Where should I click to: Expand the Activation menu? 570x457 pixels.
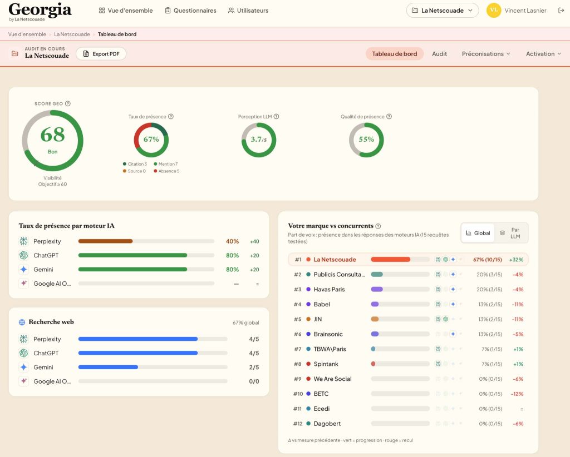(x=543, y=54)
